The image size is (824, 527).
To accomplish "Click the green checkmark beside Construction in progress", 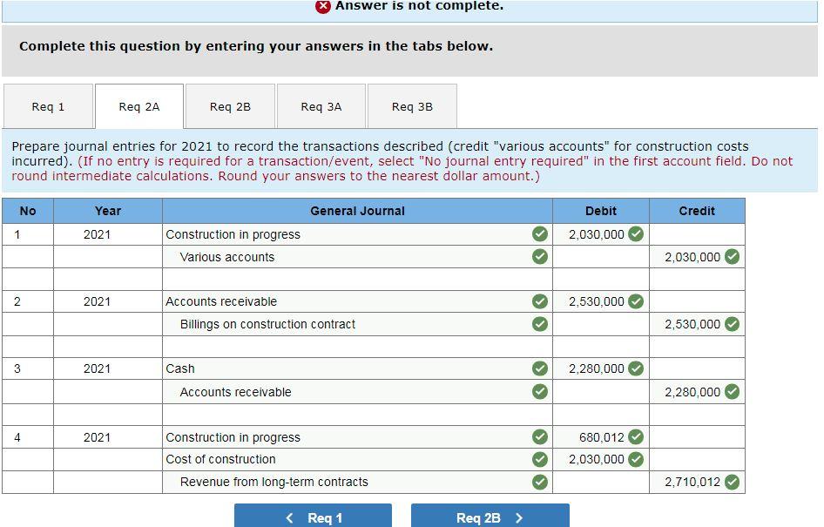I will (540, 233).
